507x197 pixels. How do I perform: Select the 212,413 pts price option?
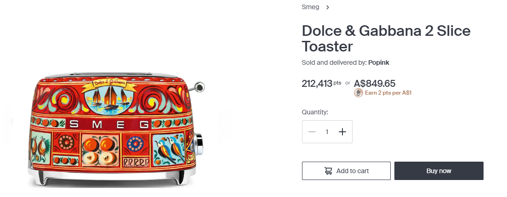click(x=322, y=83)
